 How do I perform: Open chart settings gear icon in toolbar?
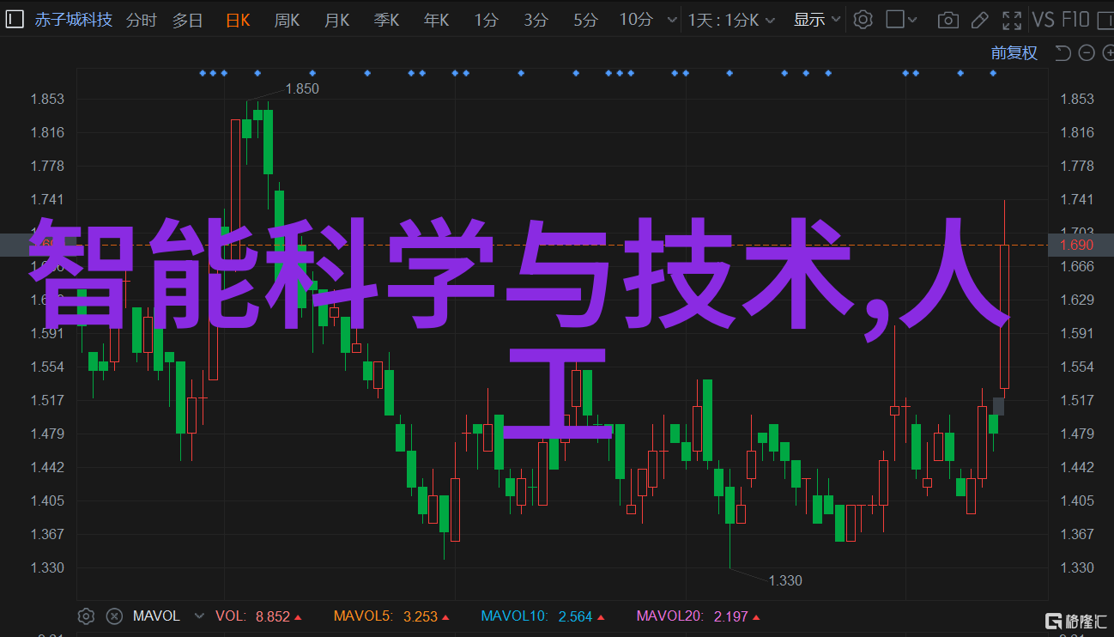click(863, 20)
